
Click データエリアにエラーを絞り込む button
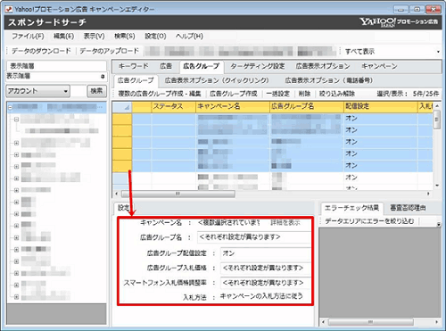pyautogui.click(x=369, y=221)
